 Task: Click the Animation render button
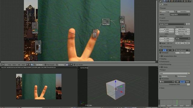pyautogui.click(x=182, y=11)
